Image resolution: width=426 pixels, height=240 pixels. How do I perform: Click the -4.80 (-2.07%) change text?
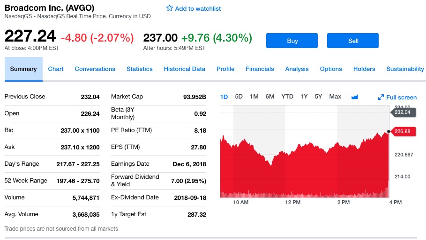(97, 38)
